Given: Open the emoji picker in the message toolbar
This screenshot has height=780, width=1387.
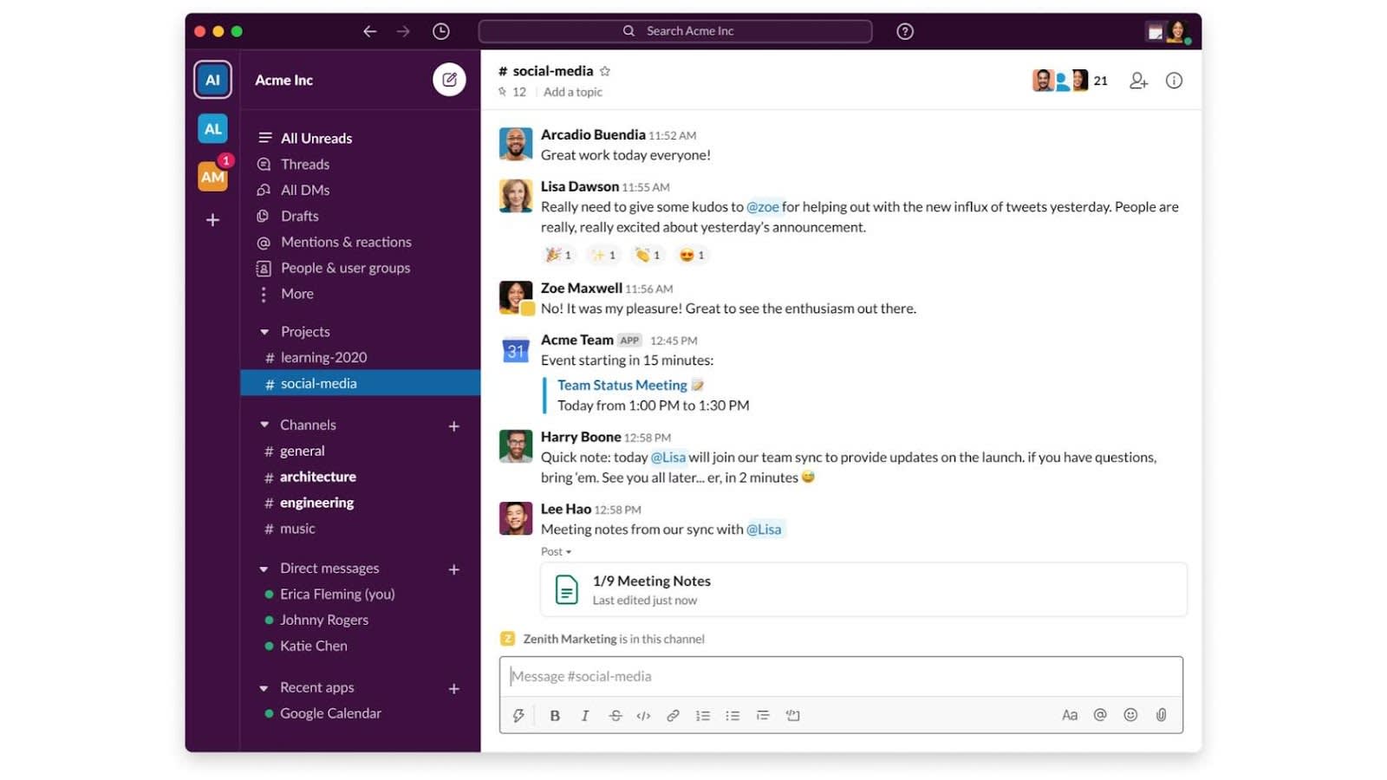Looking at the screenshot, I should [x=1130, y=715].
